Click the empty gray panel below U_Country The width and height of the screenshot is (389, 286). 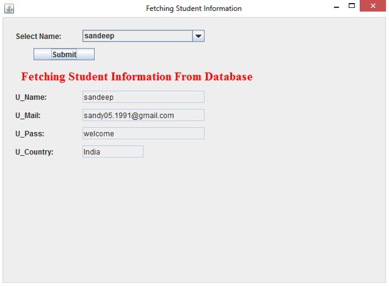tap(194, 224)
